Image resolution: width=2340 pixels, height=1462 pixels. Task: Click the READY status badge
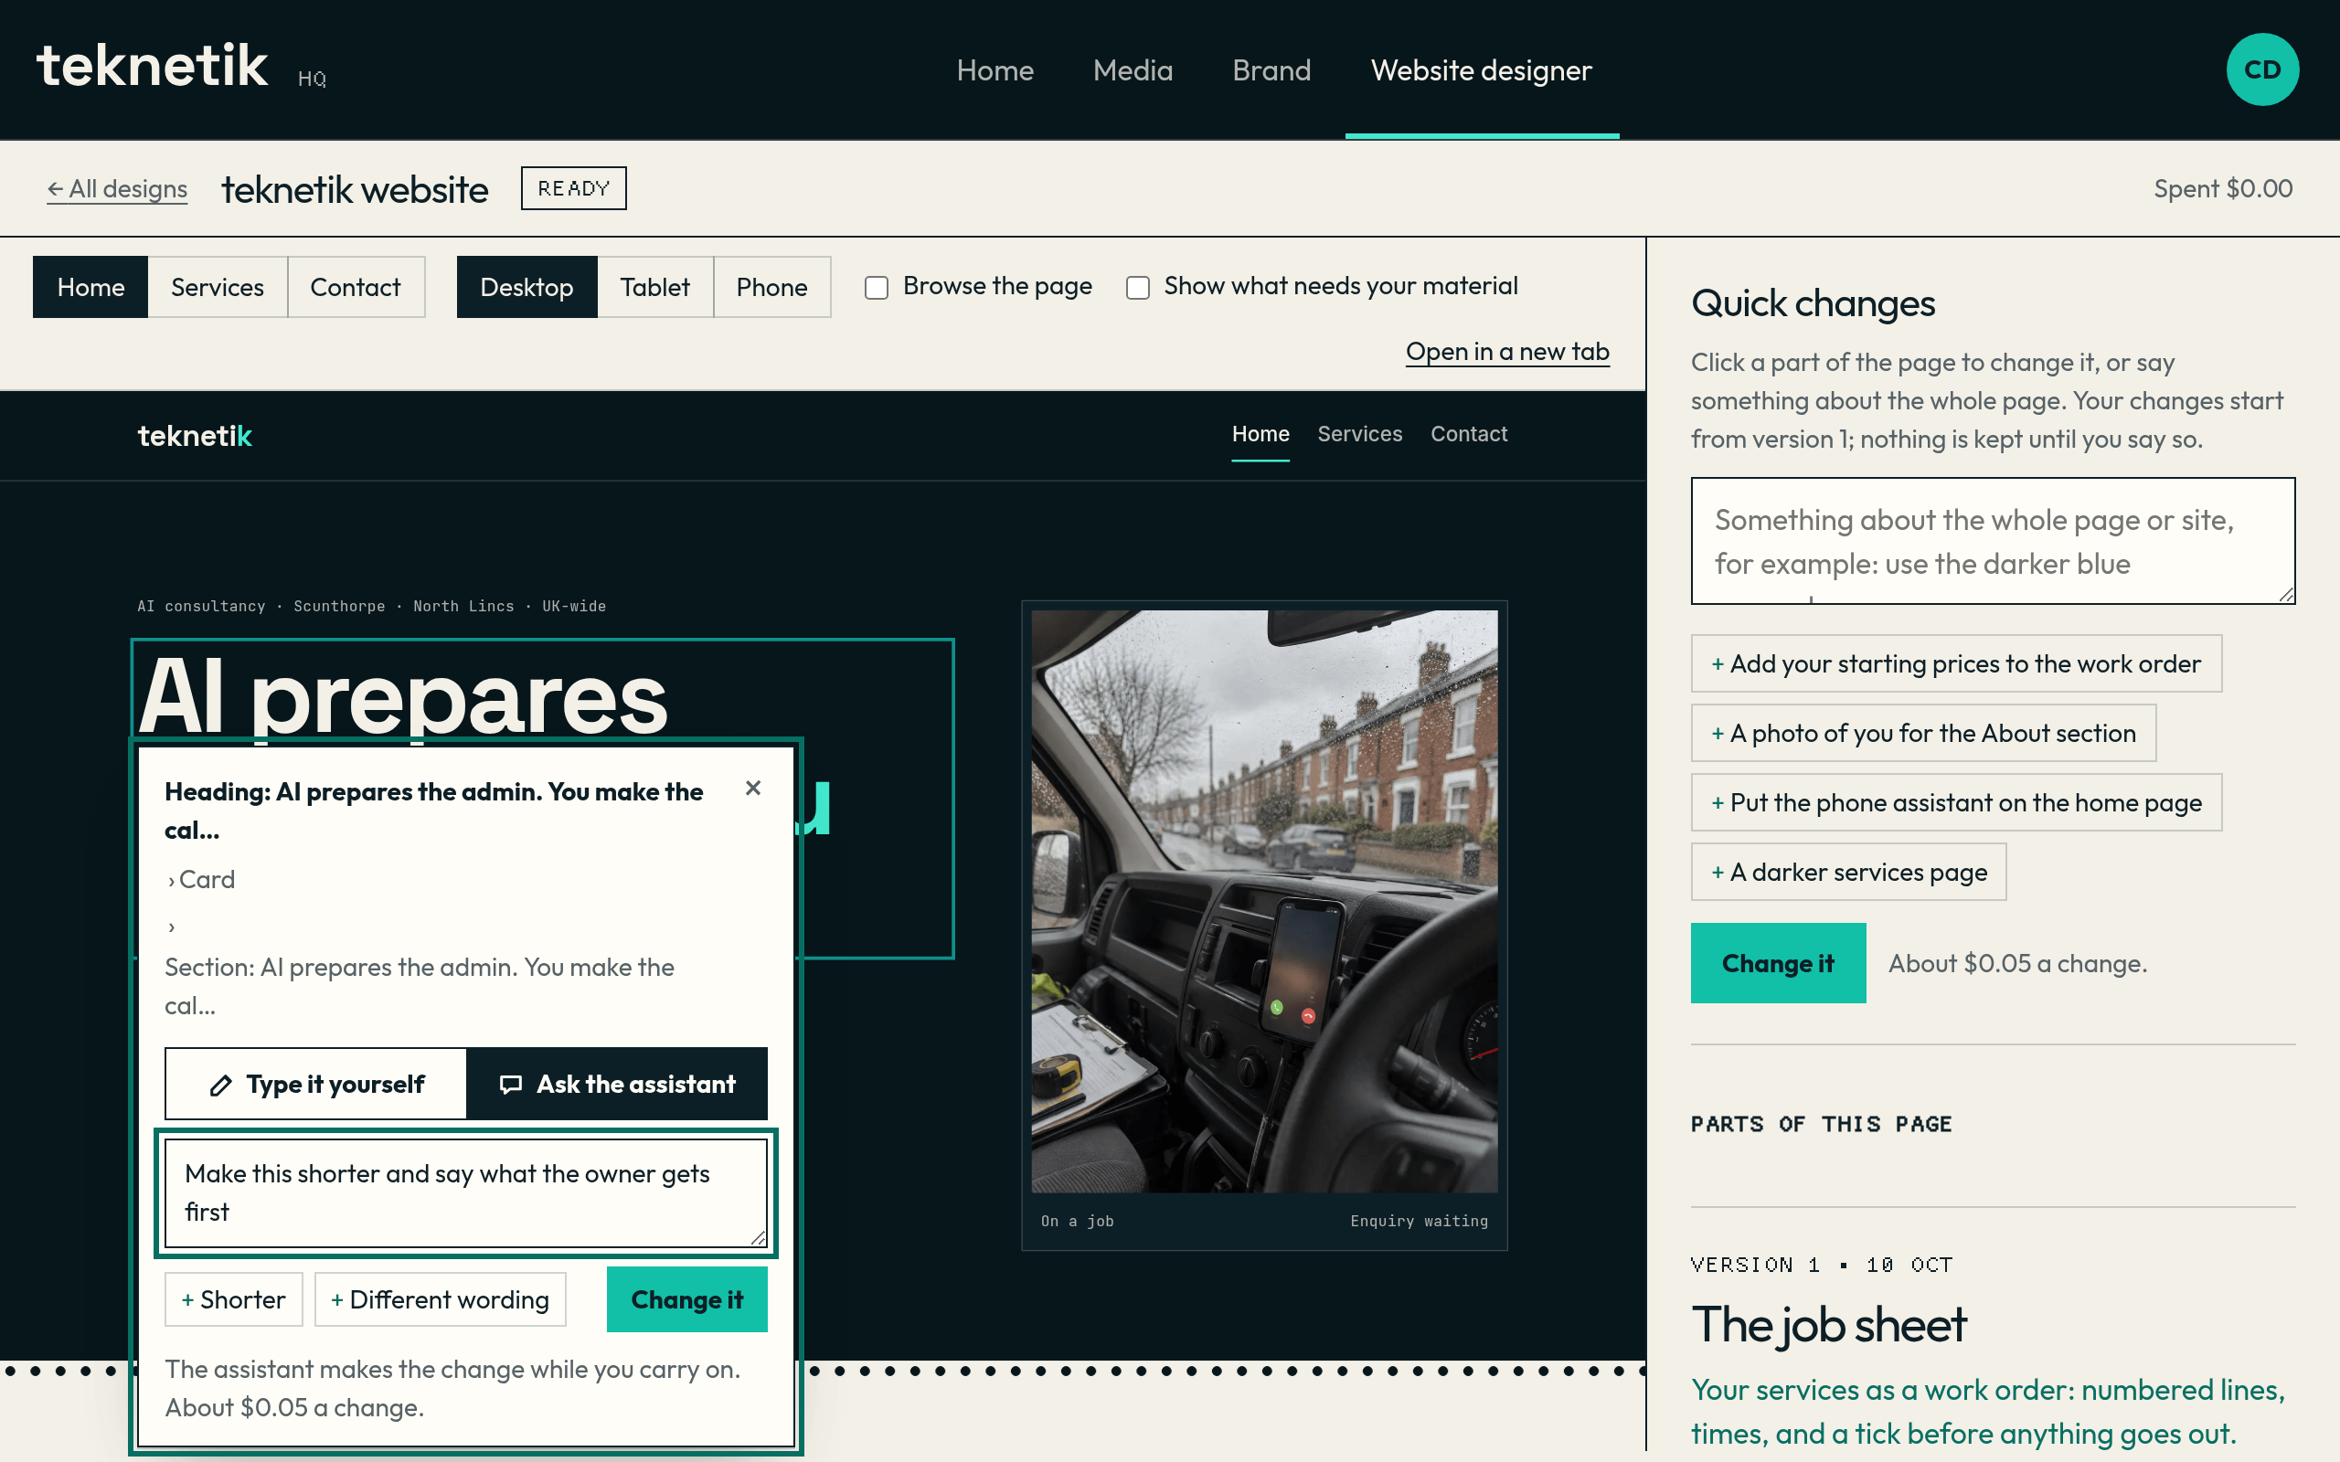click(573, 188)
